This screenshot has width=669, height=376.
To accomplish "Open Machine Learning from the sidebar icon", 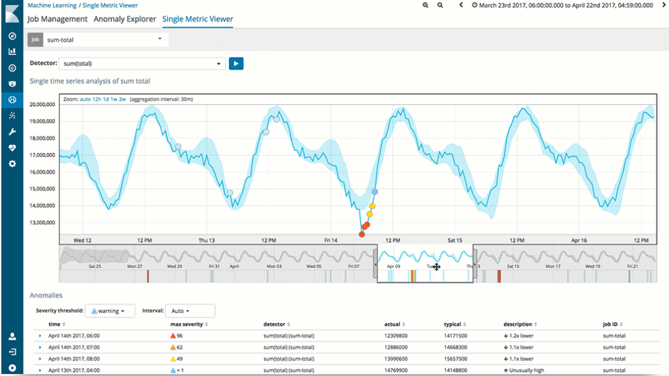I will [x=12, y=100].
